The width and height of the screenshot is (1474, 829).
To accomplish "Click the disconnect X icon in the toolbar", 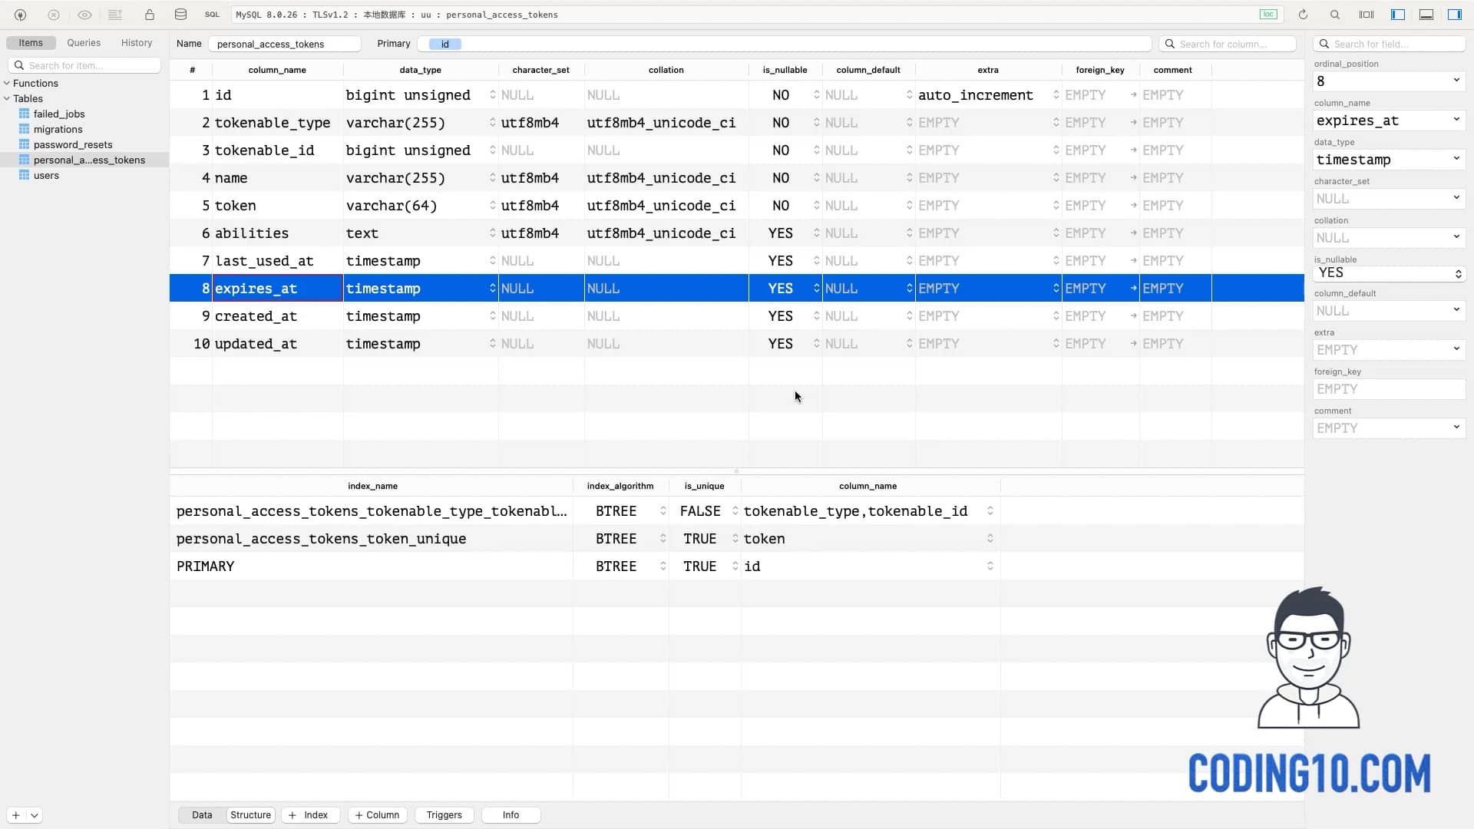I will click(x=54, y=15).
